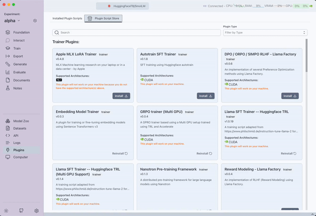Screen dimensions: 316x216
Task: Open the Foundation section icon in sidebar
Action: [x=8, y=32]
